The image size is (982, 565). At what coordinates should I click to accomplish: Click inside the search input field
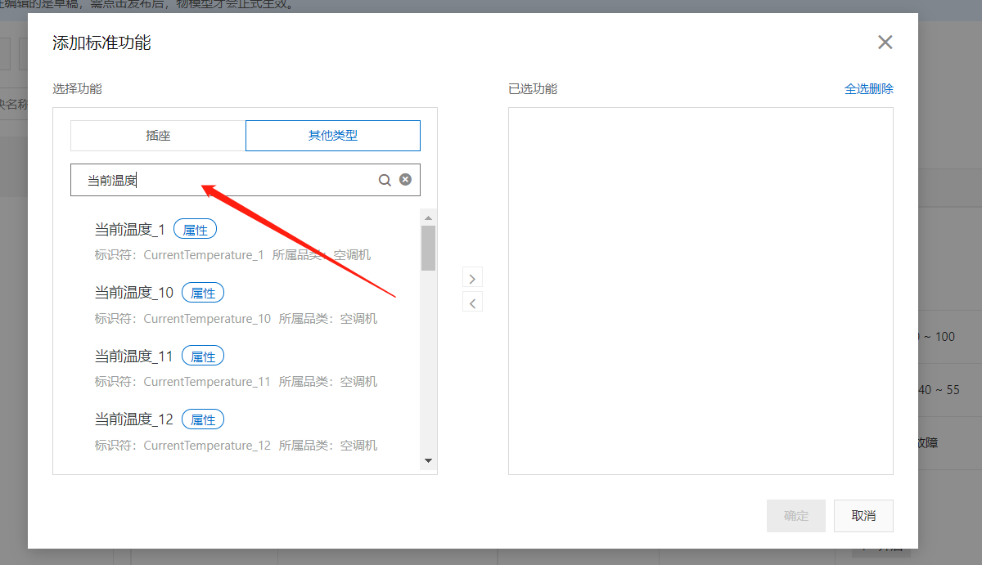[x=229, y=179]
